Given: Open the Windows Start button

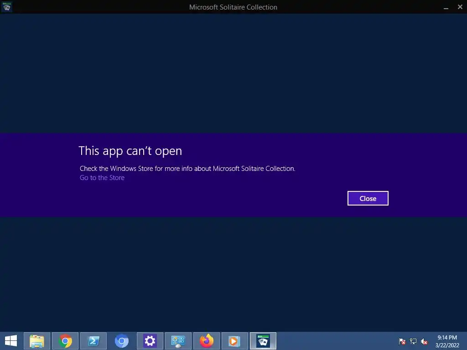Looking at the screenshot, I should tap(11, 341).
